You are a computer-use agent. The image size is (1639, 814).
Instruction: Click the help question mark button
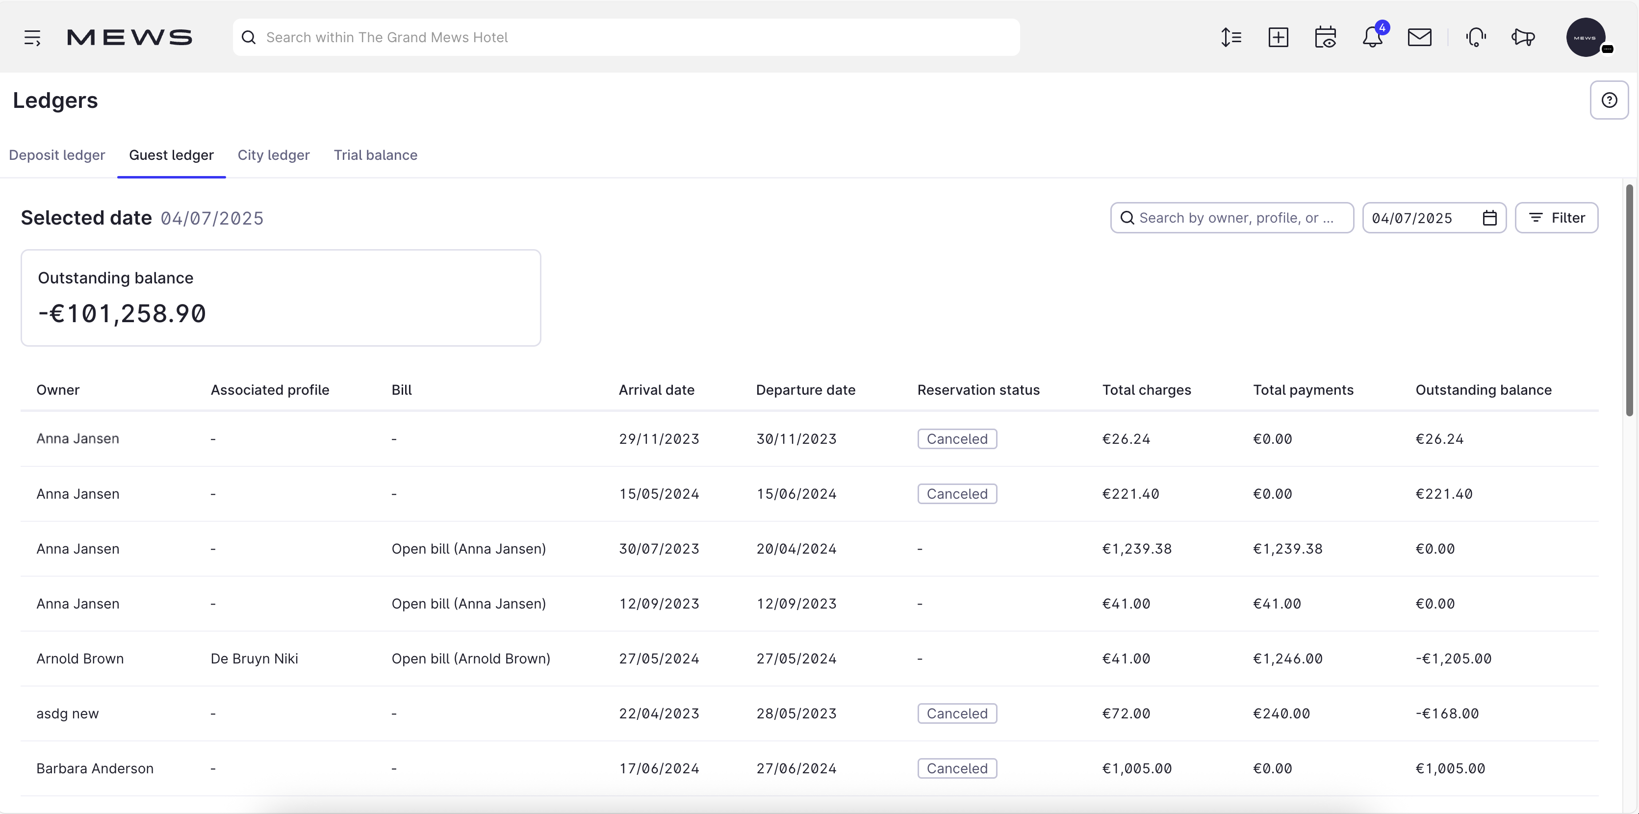point(1609,100)
